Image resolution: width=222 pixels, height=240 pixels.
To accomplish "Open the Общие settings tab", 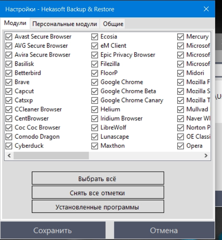I will [113, 24].
